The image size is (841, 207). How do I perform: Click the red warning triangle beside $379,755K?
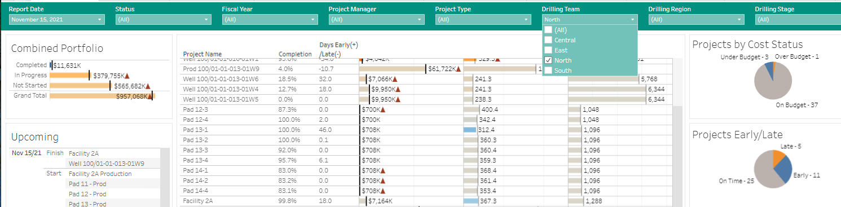click(x=127, y=76)
